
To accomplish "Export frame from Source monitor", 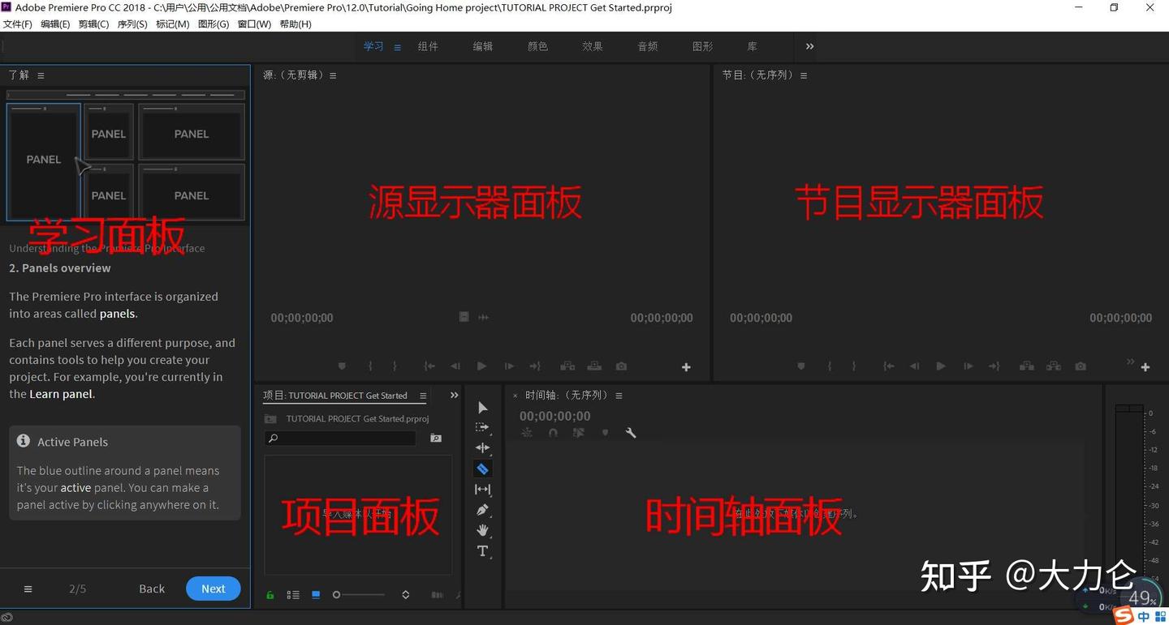I will 621,366.
